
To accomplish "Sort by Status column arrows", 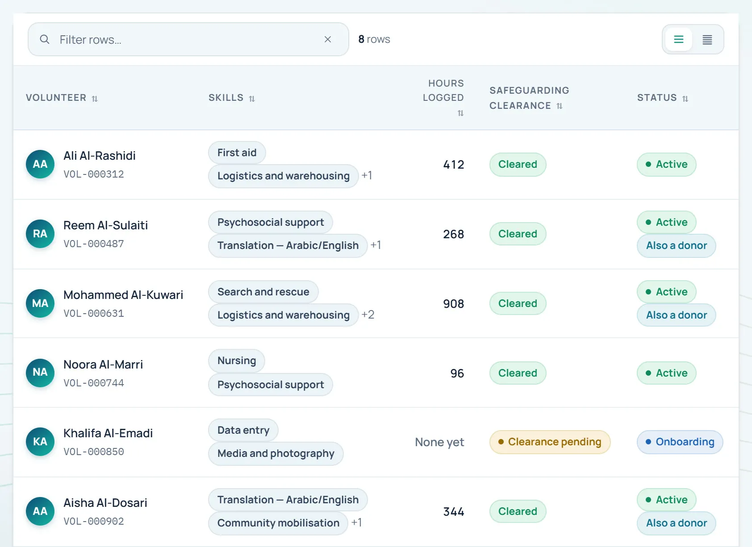I will [685, 99].
